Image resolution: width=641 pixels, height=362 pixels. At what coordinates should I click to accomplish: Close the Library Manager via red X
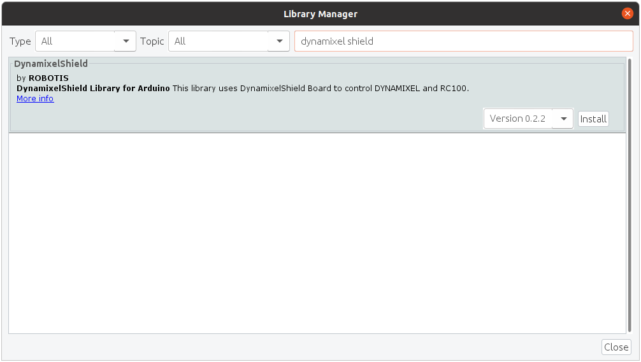tap(628, 13)
